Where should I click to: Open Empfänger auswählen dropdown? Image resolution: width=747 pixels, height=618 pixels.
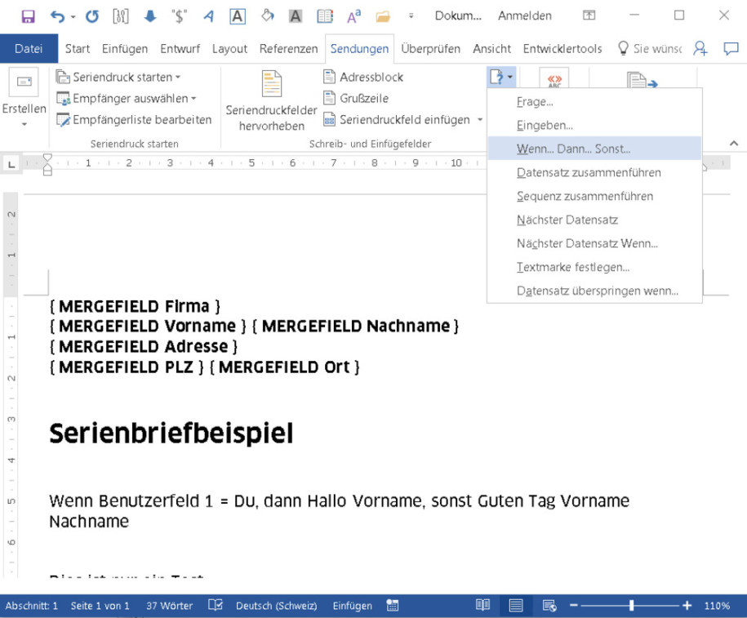click(x=127, y=98)
